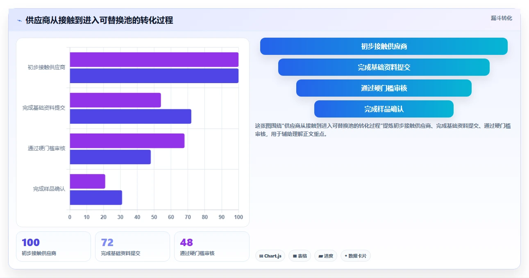Select the 进度 tag
The height and width of the screenshot is (278, 529).
coord(326,256)
